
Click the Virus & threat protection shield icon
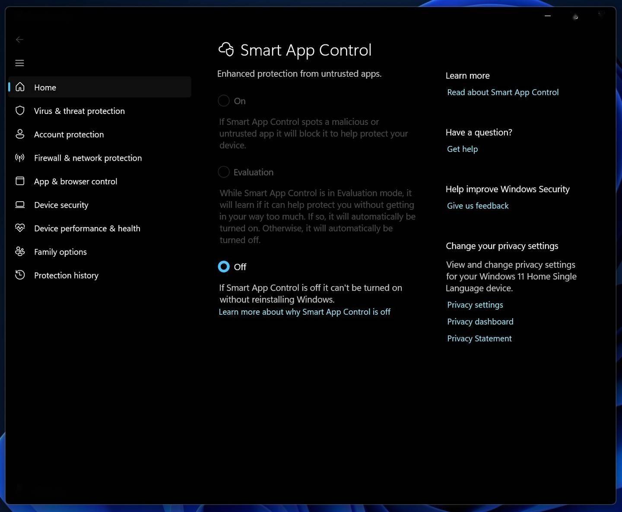(x=20, y=111)
